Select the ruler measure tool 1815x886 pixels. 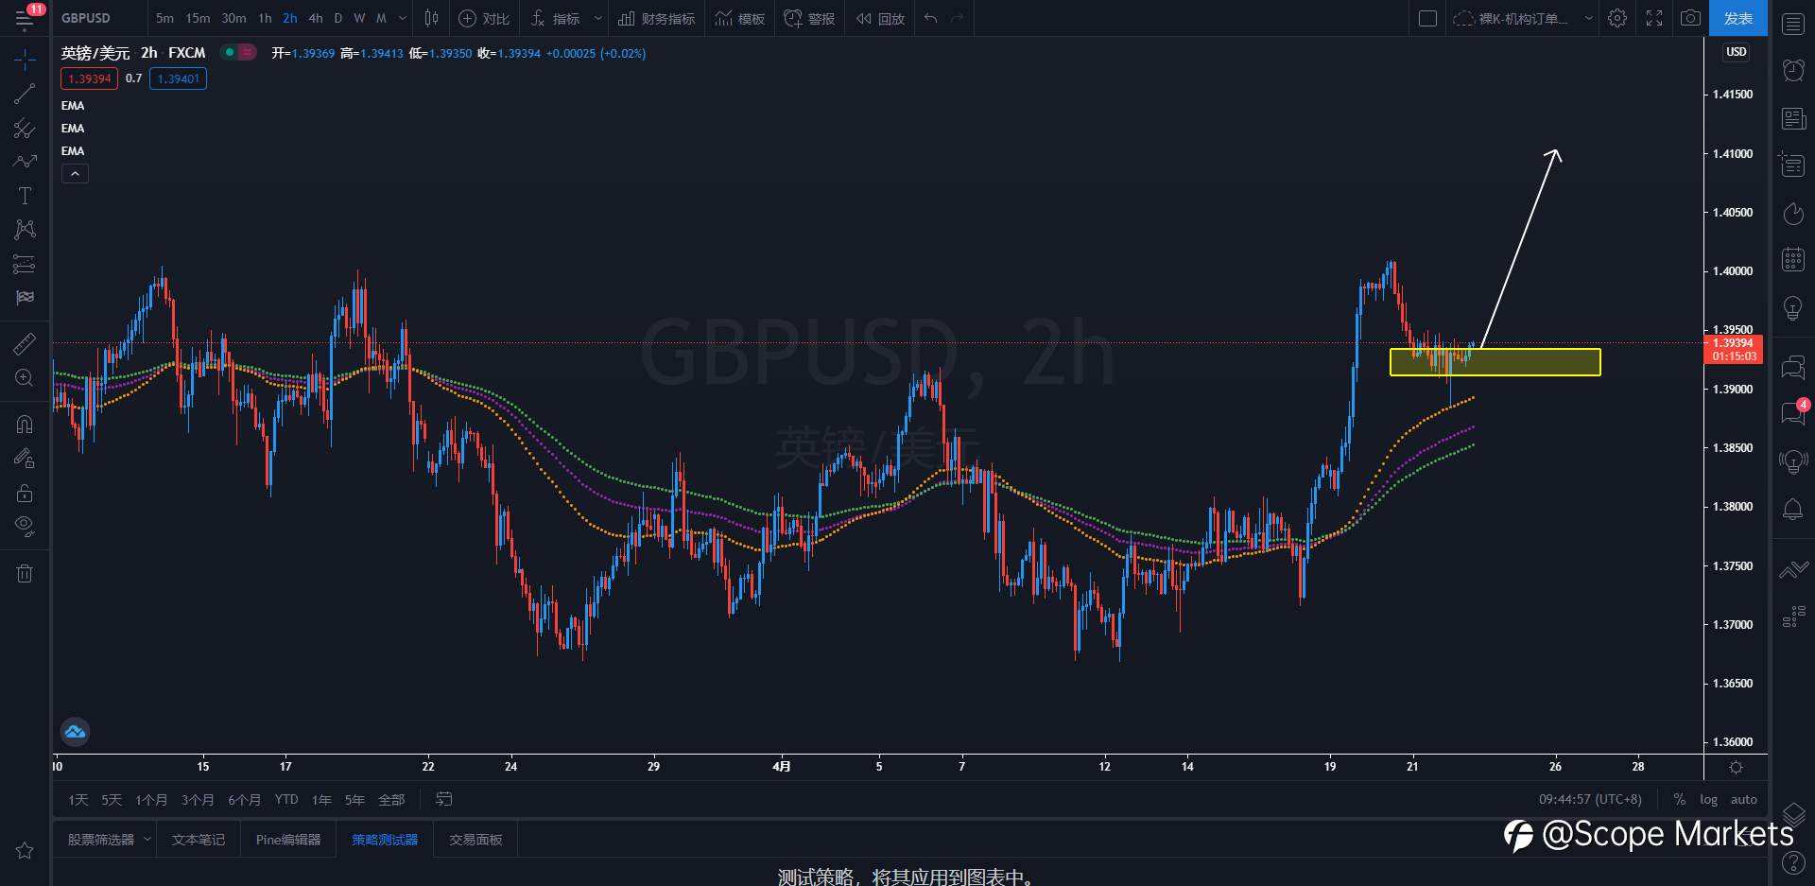pyautogui.click(x=25, y=343)
